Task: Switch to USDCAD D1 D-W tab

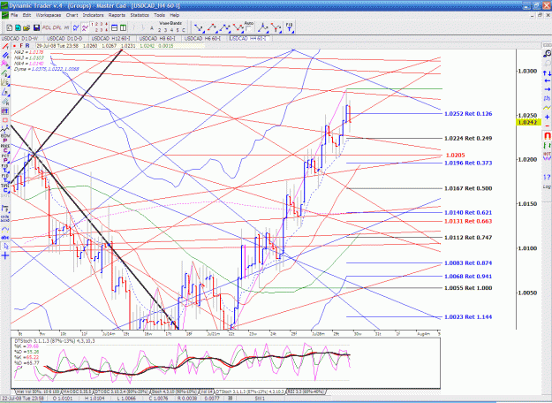Action: 20,38
